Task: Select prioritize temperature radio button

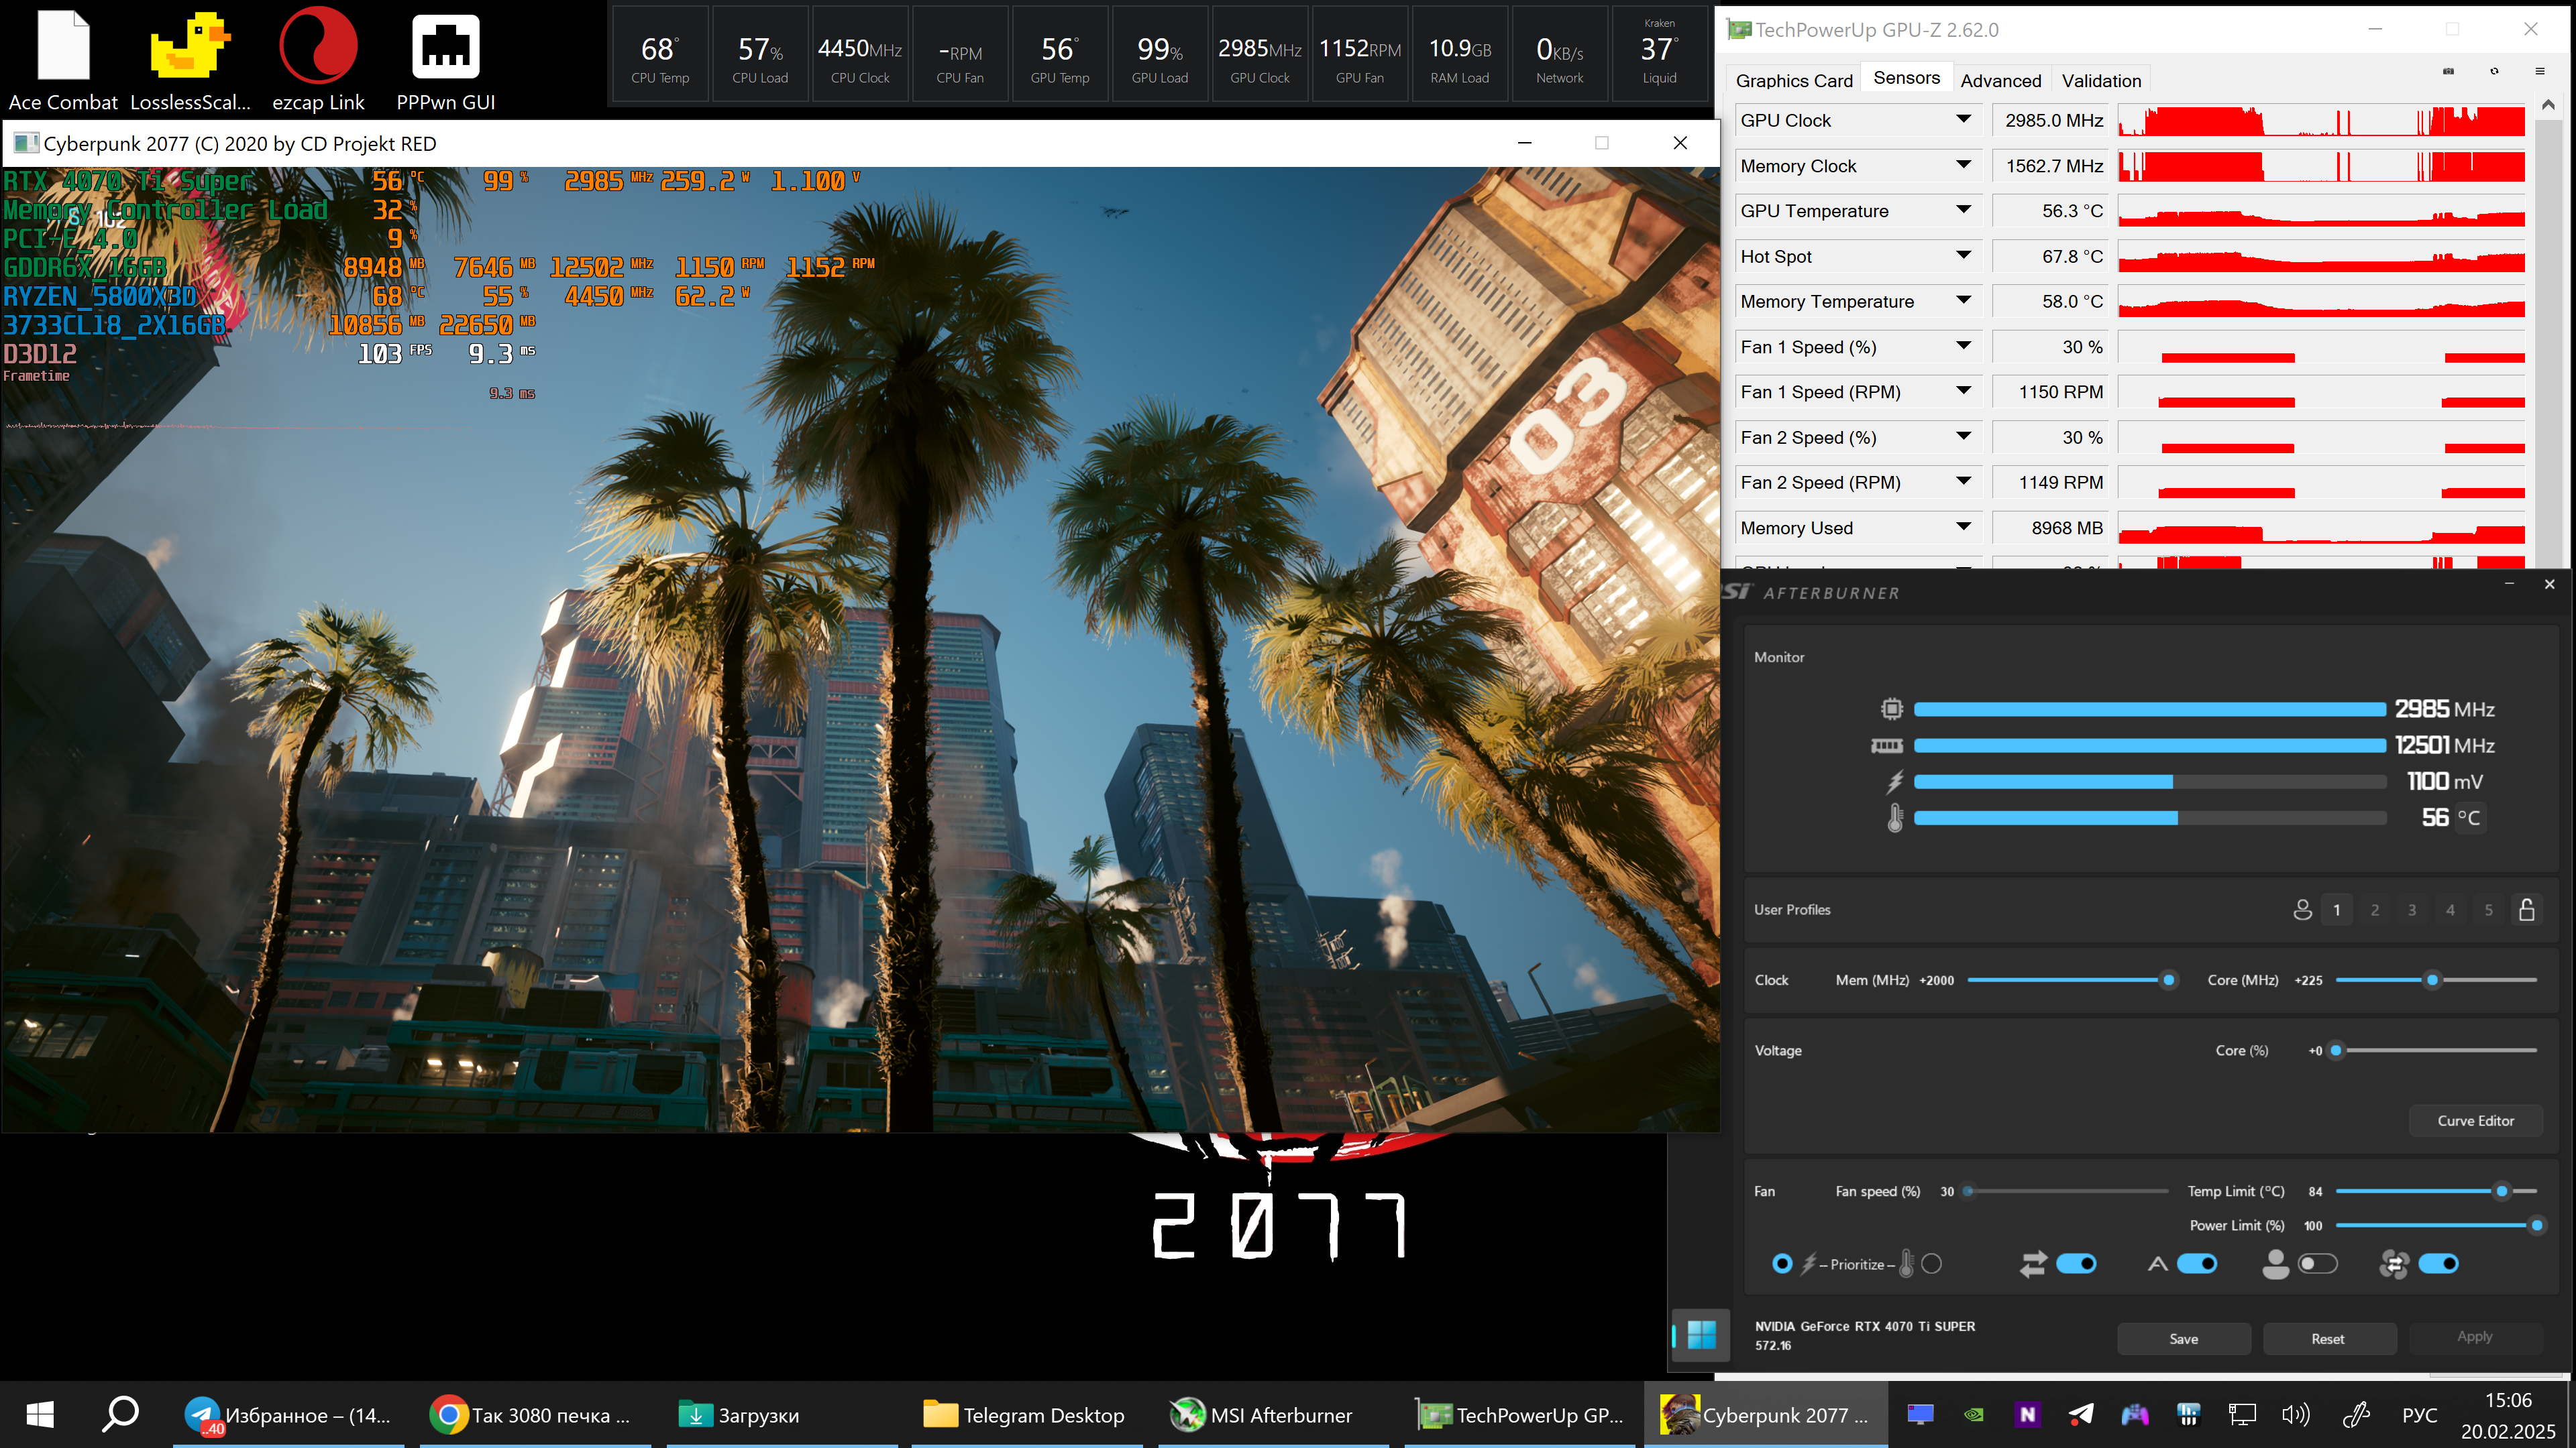Action: point(1931,1264)
